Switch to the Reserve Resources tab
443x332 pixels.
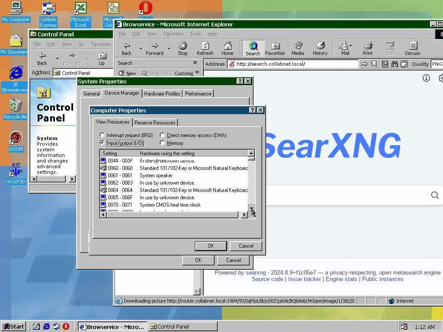(x=155, y=122)
